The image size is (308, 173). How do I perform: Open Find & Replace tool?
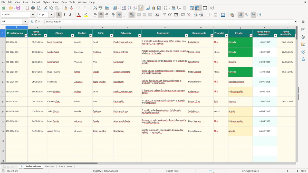(95, 8)
